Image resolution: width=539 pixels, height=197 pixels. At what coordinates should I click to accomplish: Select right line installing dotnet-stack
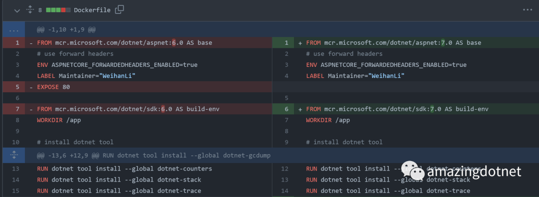(x=388, y=180)
